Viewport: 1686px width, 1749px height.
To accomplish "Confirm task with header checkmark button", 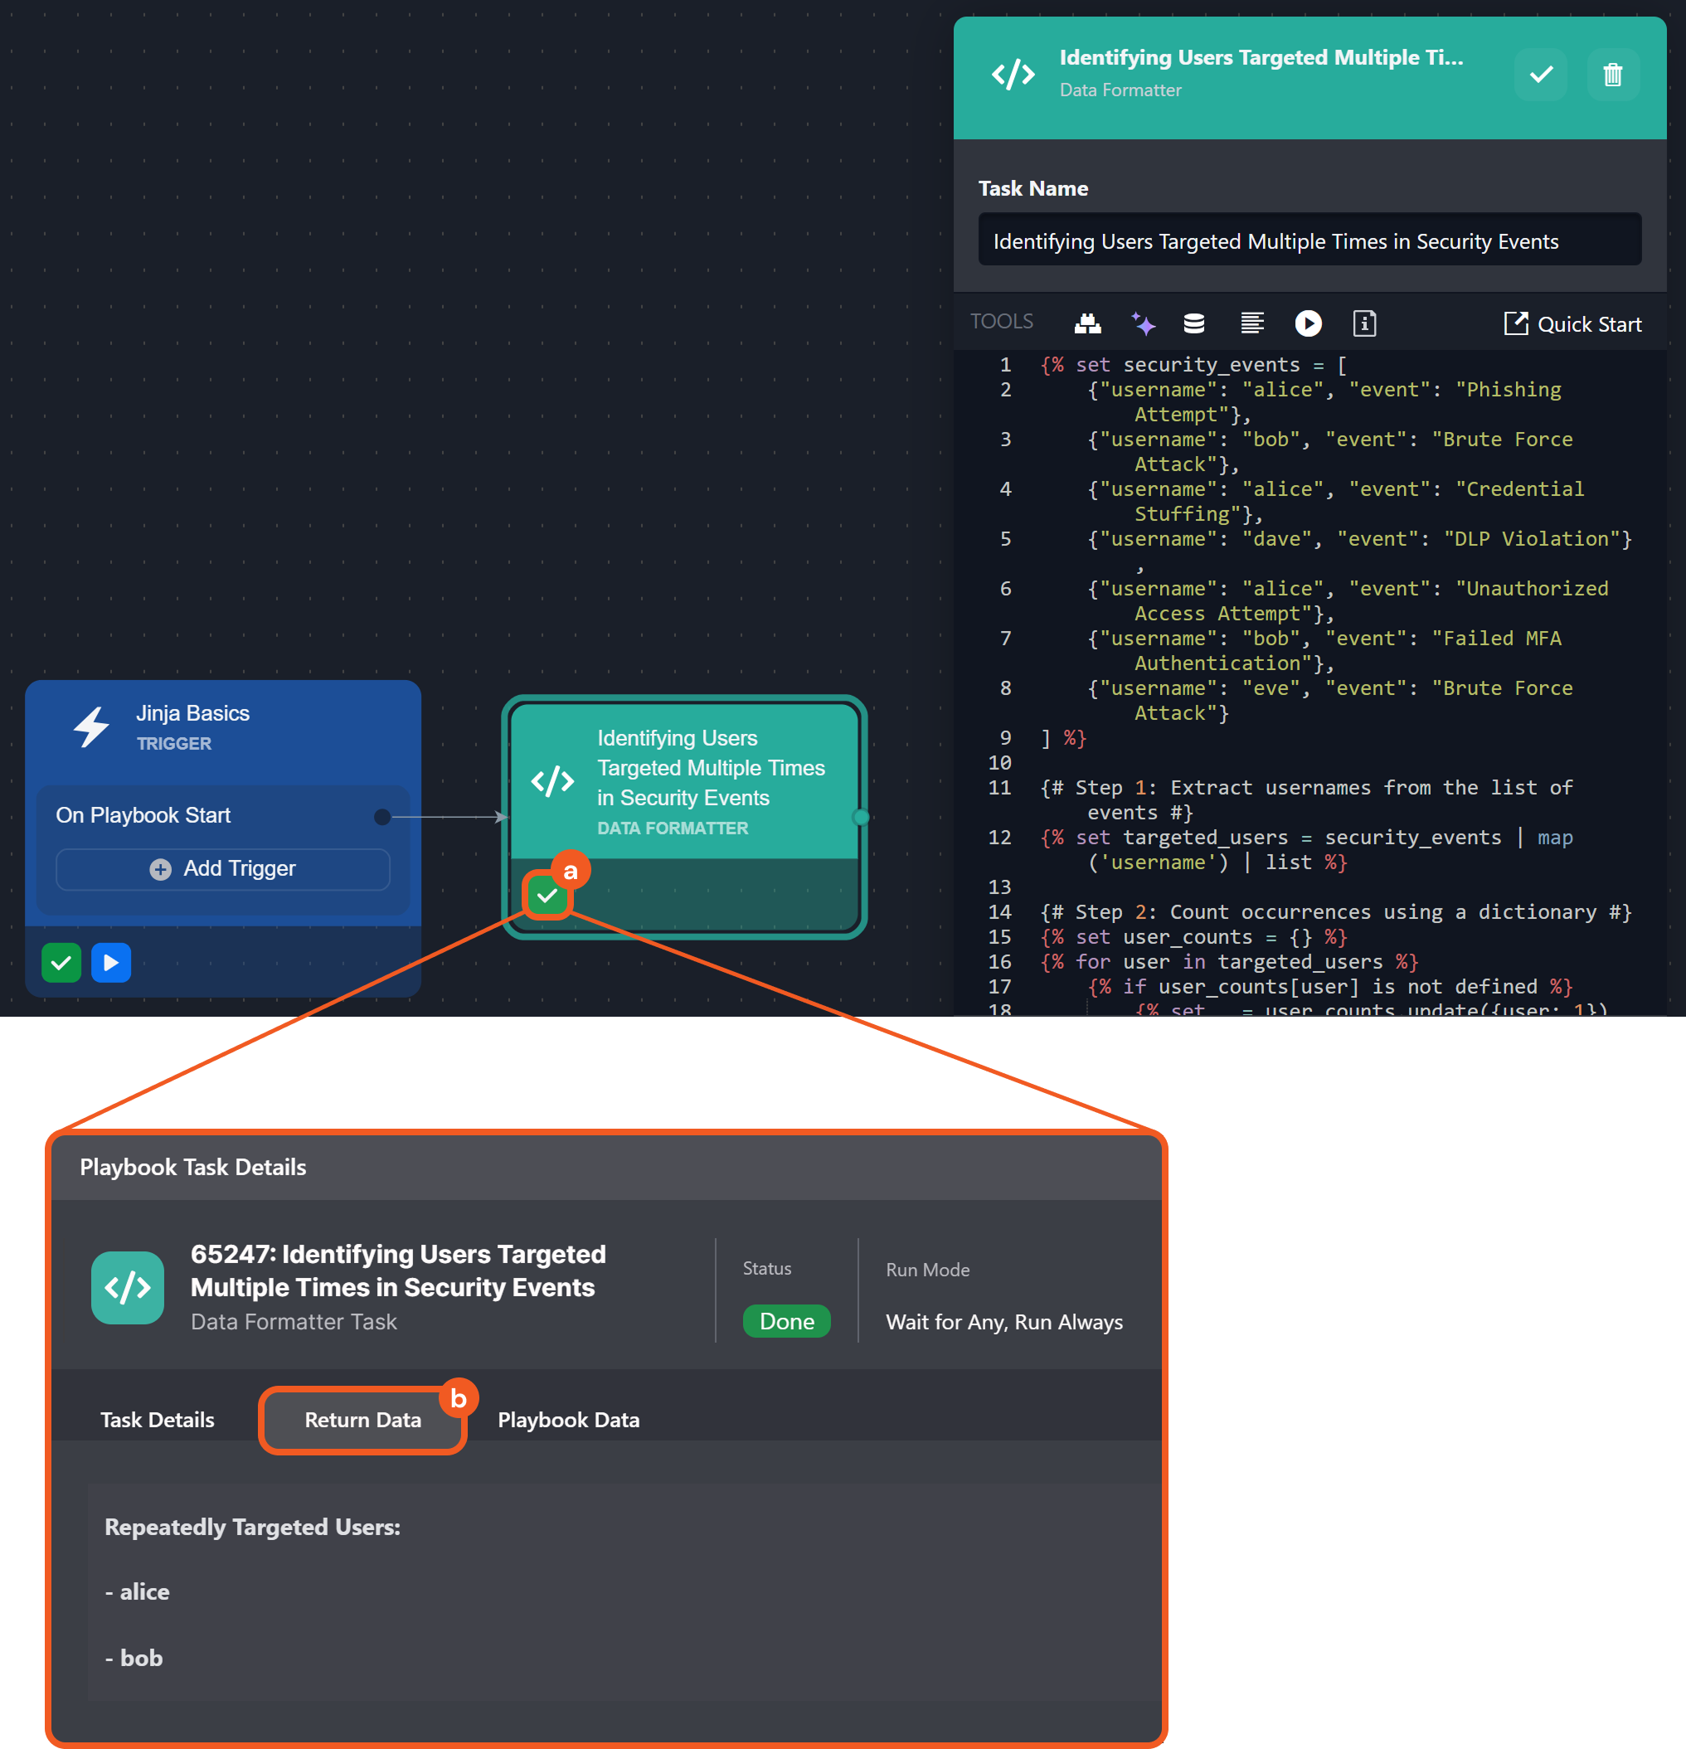I will [1541, 74].
